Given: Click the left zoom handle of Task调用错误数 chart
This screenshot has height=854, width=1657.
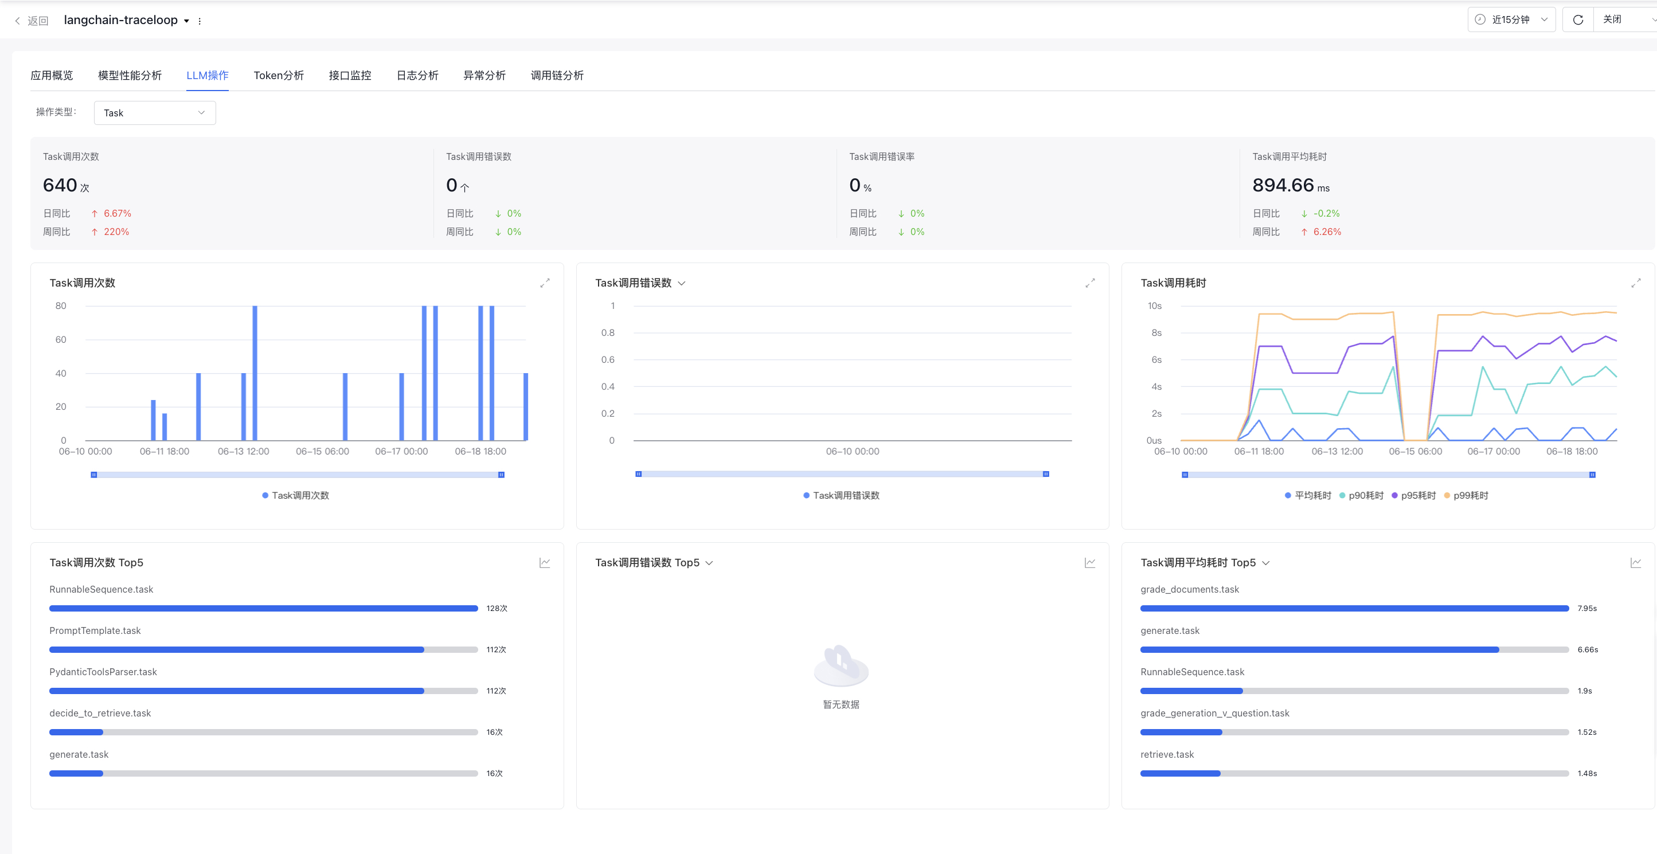Looking at the screenshot, I should click(x=639, y=474).
